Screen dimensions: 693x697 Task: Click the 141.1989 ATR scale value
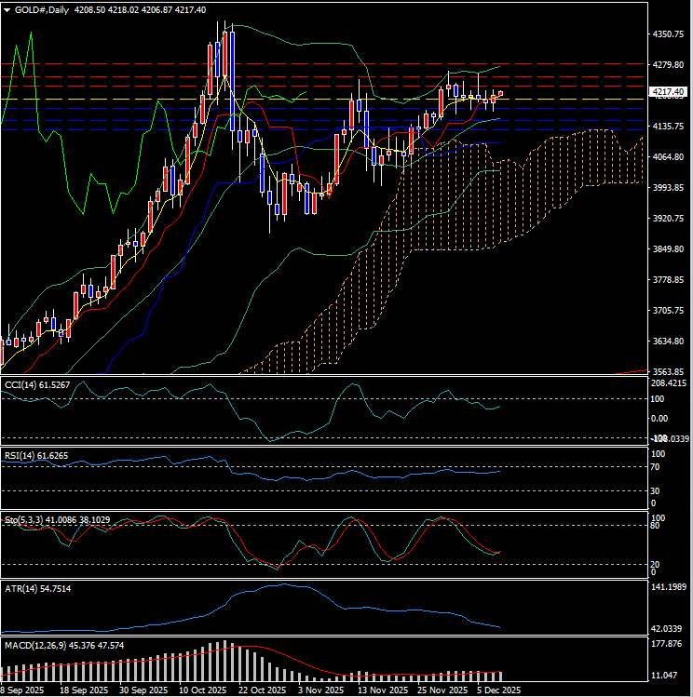670,587
